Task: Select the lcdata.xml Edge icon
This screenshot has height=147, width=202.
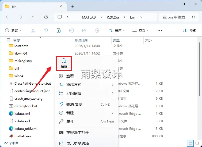Action: pyautogui.click(x=11, y=113)
